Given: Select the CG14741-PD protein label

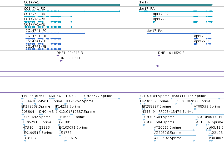Looking at the screenshot, I should 36,41.
